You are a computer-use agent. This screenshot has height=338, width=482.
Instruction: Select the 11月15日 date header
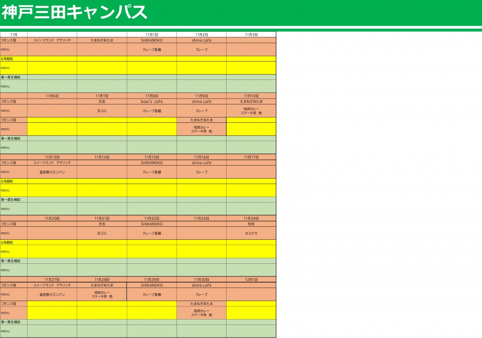(x=152, y=157)
